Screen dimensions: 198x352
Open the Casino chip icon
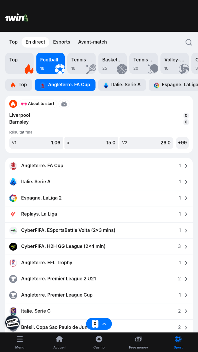click(99, 339)
